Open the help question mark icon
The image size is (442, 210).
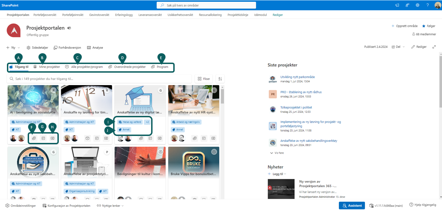click(427, 5)
